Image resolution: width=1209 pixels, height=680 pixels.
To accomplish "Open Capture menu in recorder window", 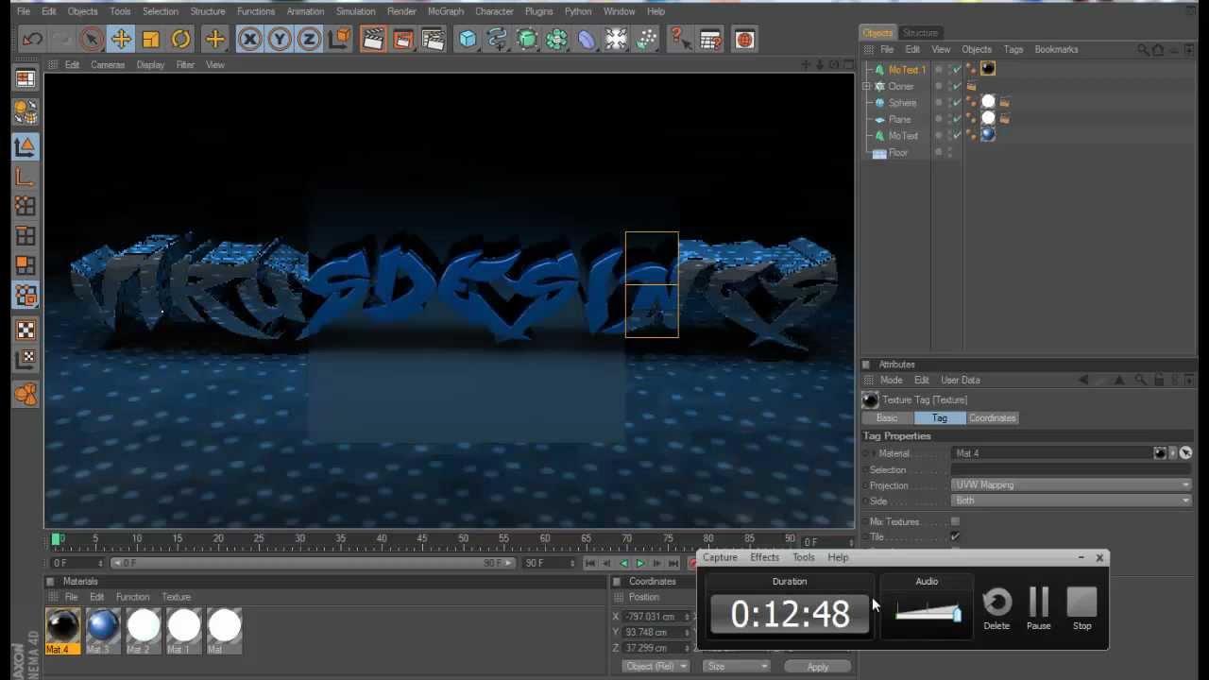I will [x=720, y=558].
